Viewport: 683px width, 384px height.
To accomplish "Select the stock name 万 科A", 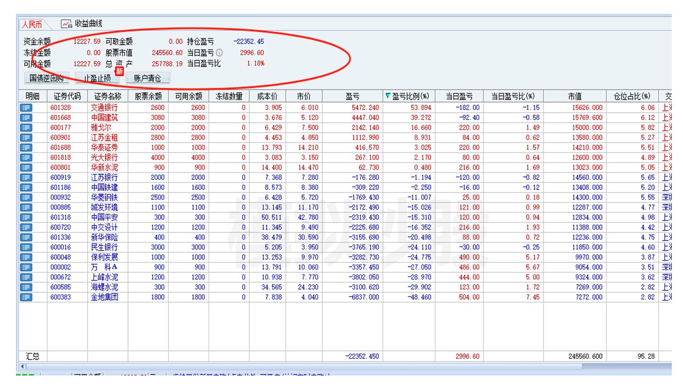I will coord(104,267).
